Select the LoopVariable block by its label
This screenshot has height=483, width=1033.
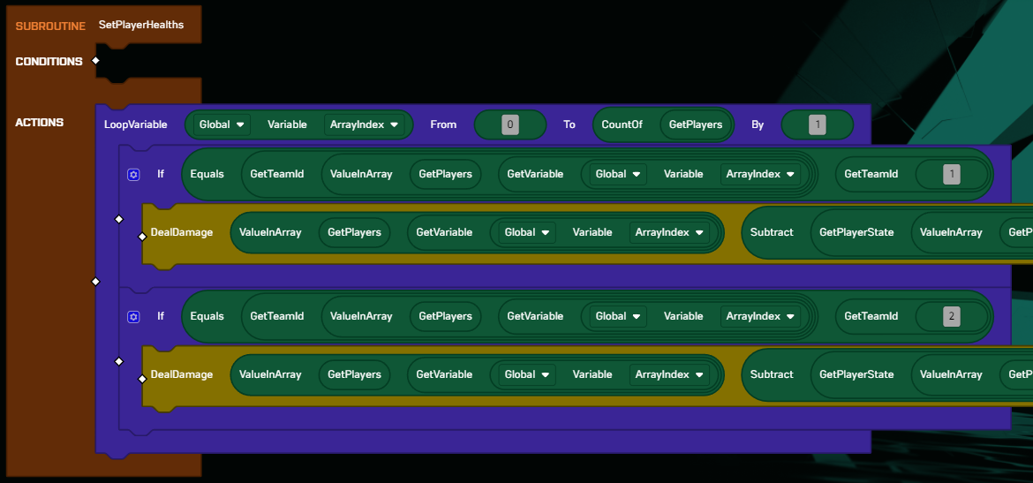point(135,125)
